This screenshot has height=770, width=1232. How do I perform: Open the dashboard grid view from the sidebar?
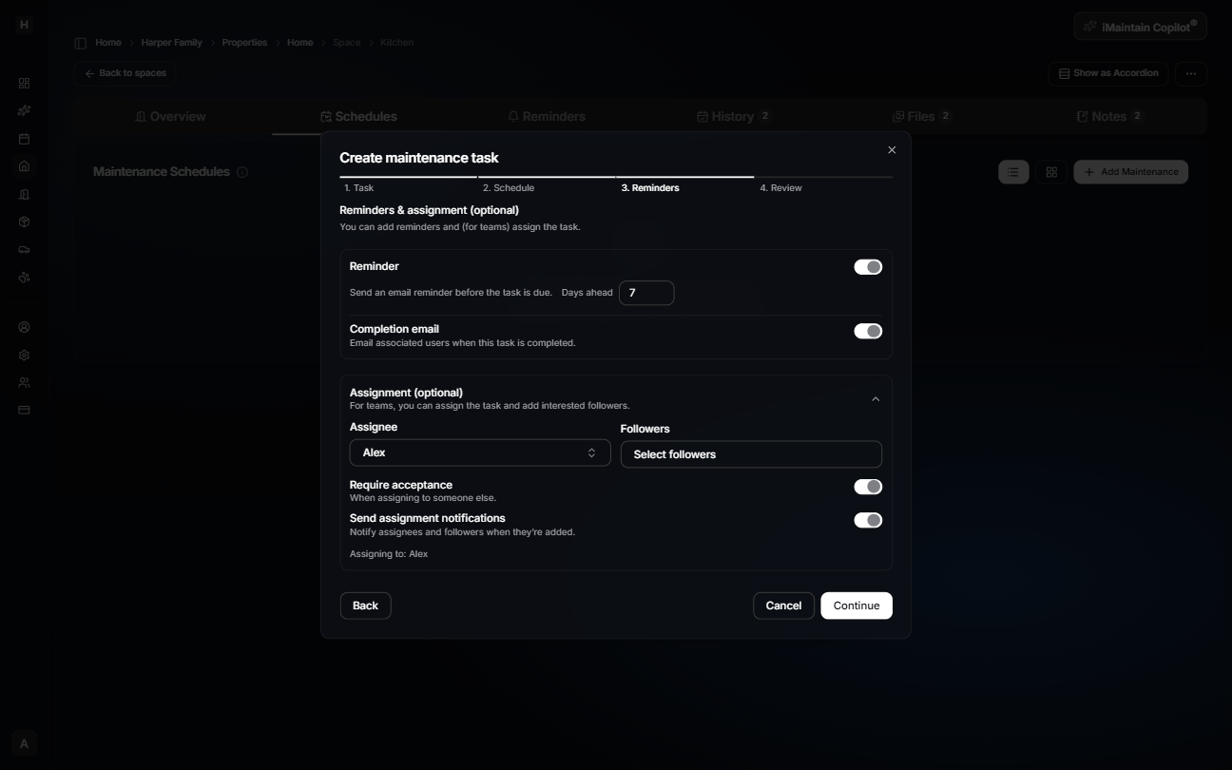point(24,83)
